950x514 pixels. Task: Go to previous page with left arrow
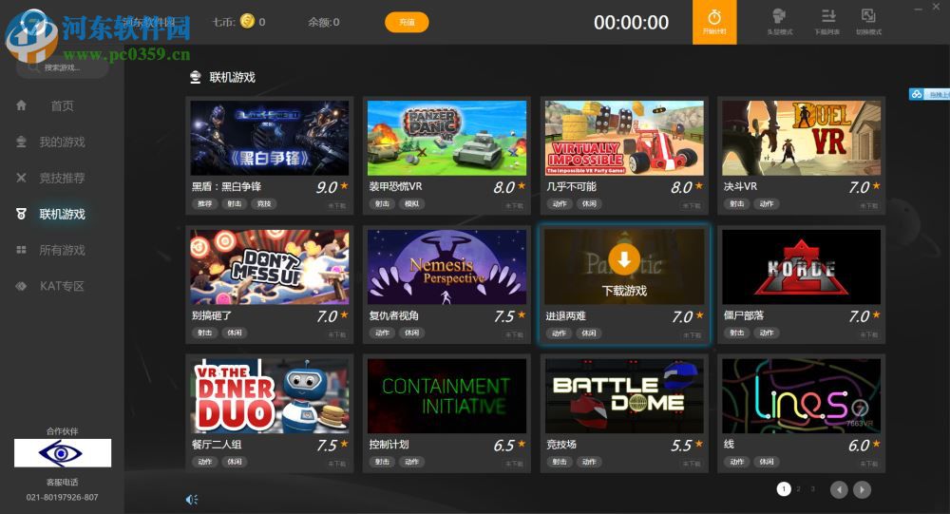click(x=839, y=489)
